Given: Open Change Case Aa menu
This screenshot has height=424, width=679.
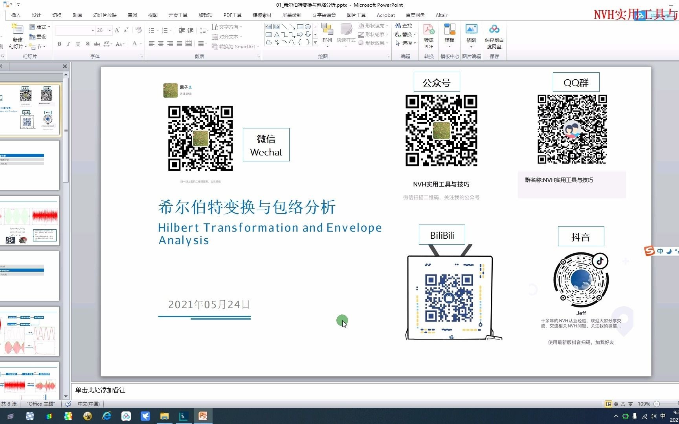Looking at the screenshot, I should [x=120, y=44].
